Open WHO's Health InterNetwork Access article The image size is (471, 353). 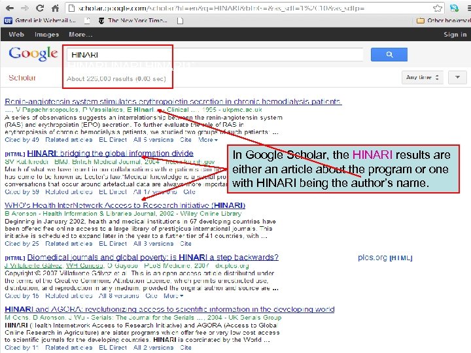(125, 205)
